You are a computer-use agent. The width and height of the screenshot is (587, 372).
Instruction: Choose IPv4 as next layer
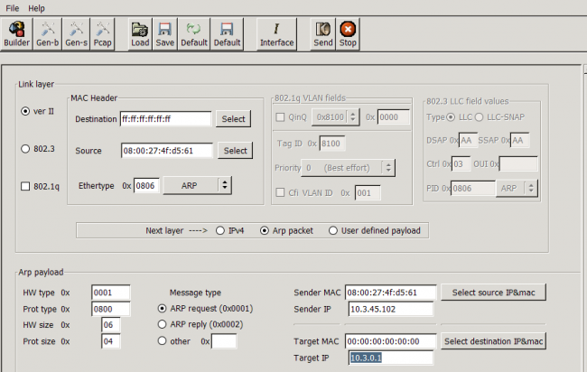(x=220, y=230)
